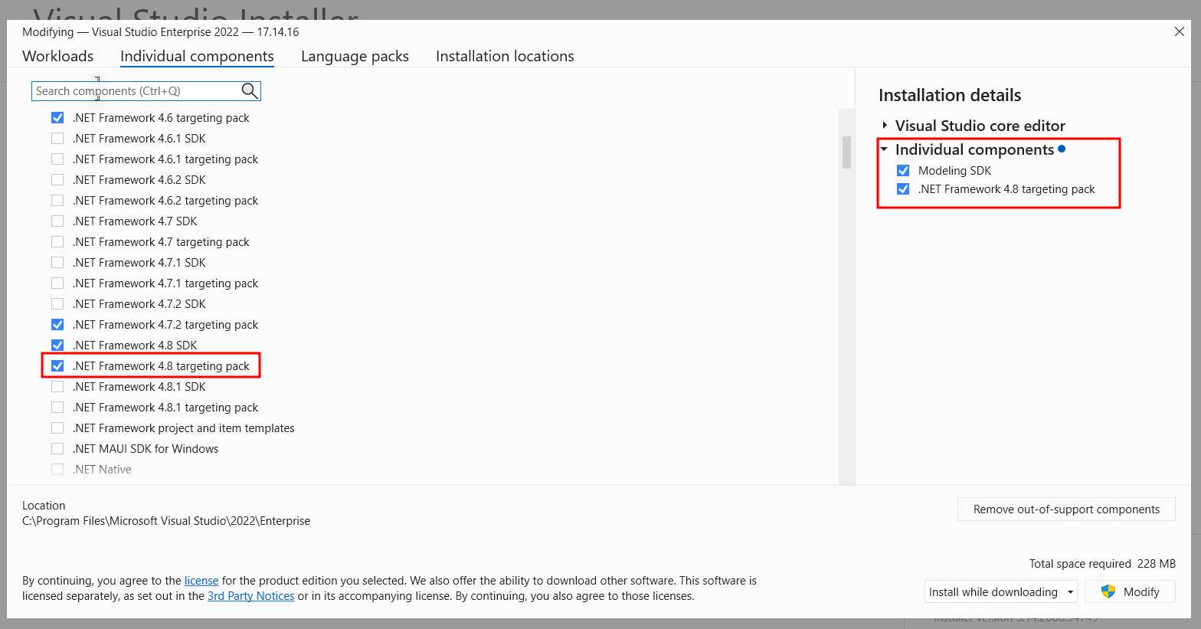The height and width of the screenshot is (629, 1201).
Task: Open the license link
Action: [201, 581]
